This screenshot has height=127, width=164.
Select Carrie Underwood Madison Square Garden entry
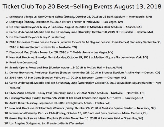pyautogui.click(x=85, y=85)
